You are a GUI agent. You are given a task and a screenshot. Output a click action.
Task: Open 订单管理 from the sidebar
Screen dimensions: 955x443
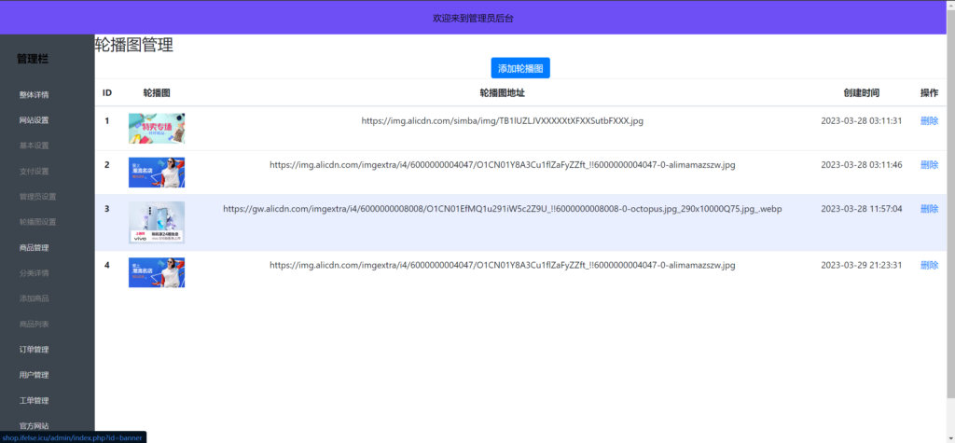35,350
